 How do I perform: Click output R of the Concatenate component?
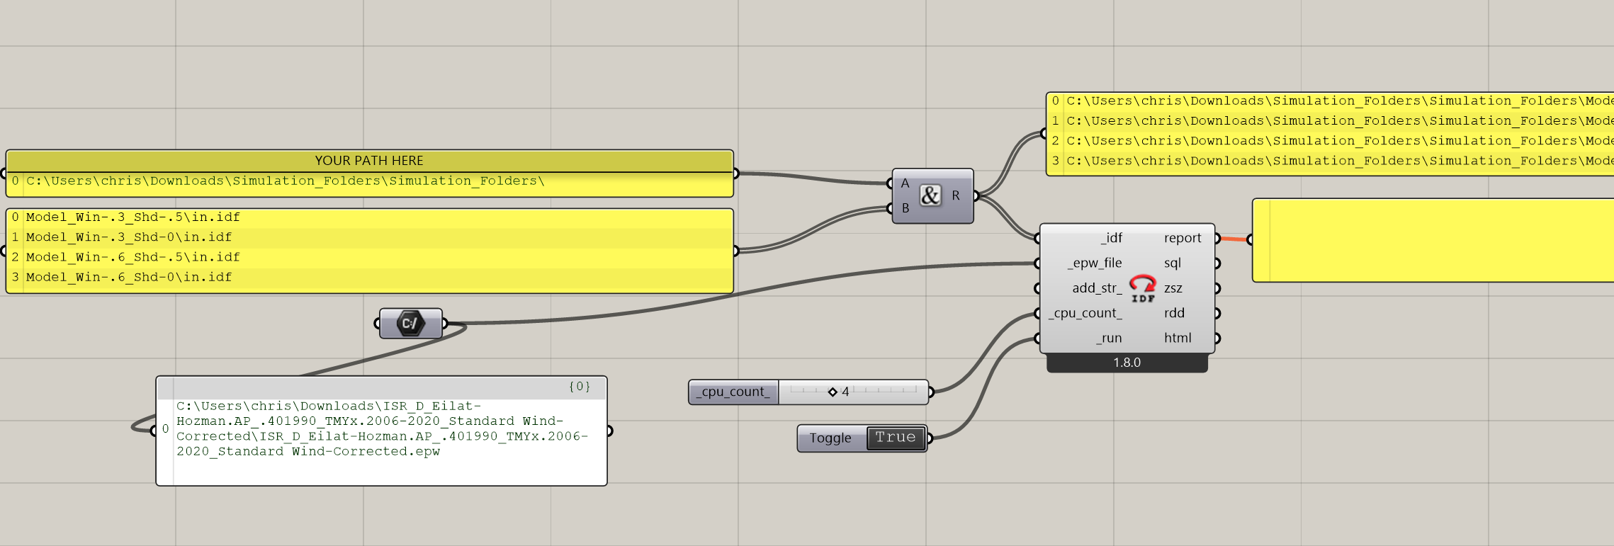(x=956, y=195)
